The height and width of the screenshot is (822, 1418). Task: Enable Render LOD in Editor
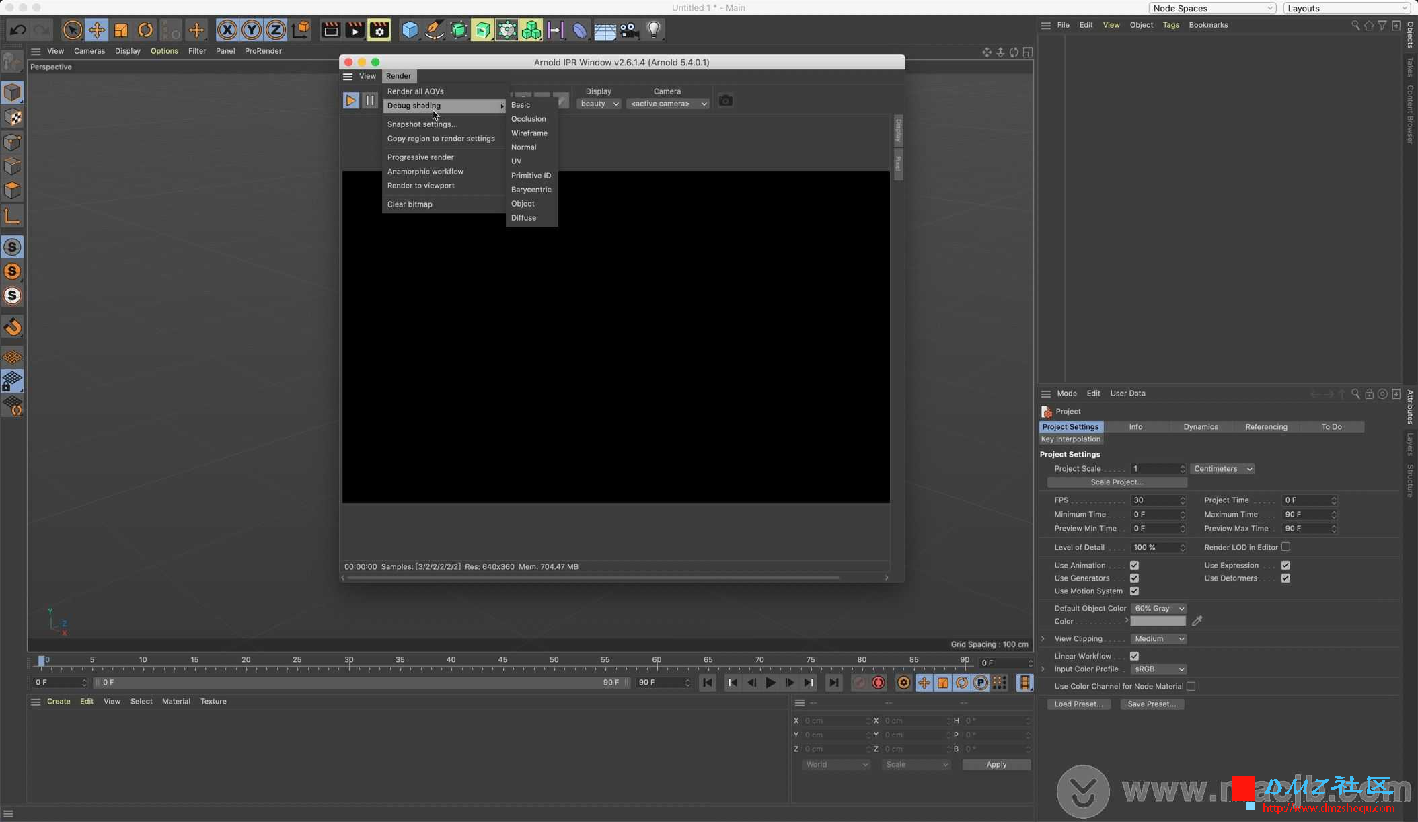1285,547
